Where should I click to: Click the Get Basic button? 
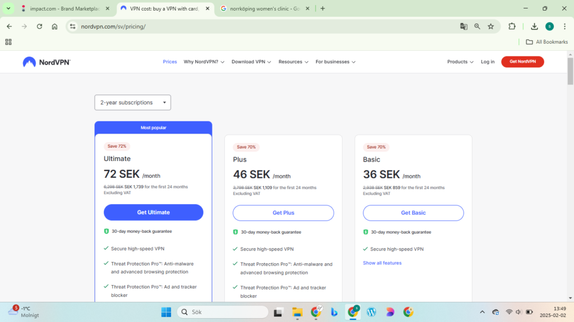point(413,213)
